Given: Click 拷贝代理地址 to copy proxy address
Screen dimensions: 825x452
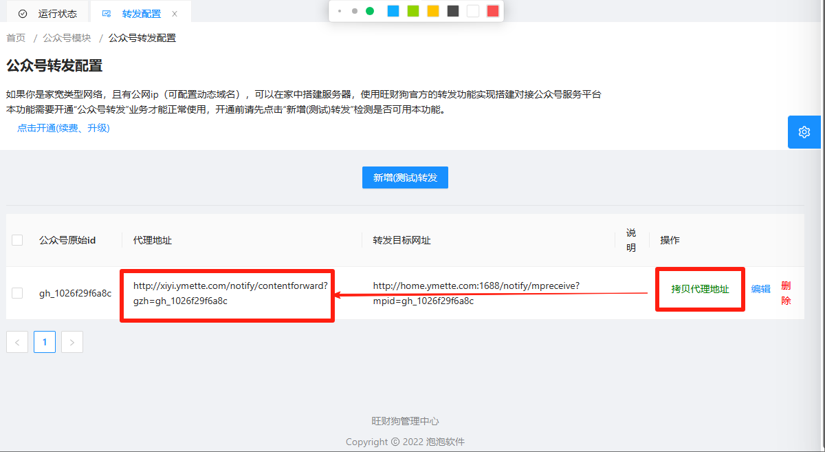Looking at the screenshot, I should point(700,289).
